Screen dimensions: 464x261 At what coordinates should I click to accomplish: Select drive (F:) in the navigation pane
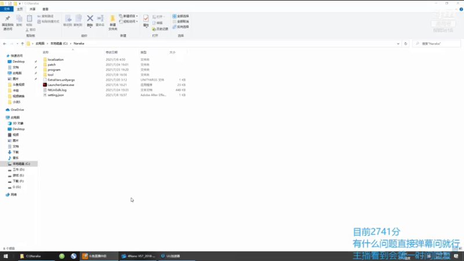[18, 181]
